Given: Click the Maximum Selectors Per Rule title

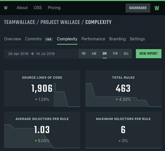Looking at the screenshot, I should tap(123, 119).
